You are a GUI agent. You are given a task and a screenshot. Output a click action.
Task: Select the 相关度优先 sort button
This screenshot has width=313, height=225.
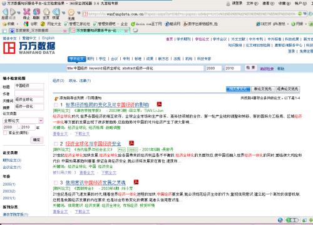point(238,89)
